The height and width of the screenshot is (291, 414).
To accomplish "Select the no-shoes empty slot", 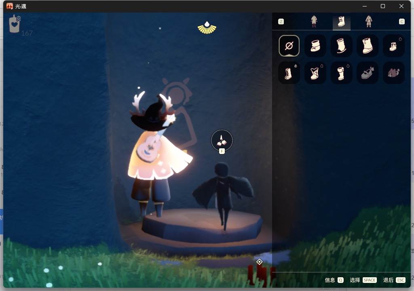I will [289, 46].
